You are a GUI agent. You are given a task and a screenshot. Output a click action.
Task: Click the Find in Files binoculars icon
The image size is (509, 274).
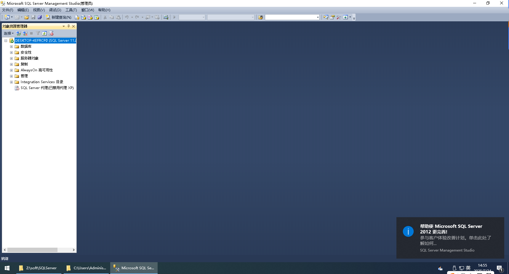(x=261, y=17)
